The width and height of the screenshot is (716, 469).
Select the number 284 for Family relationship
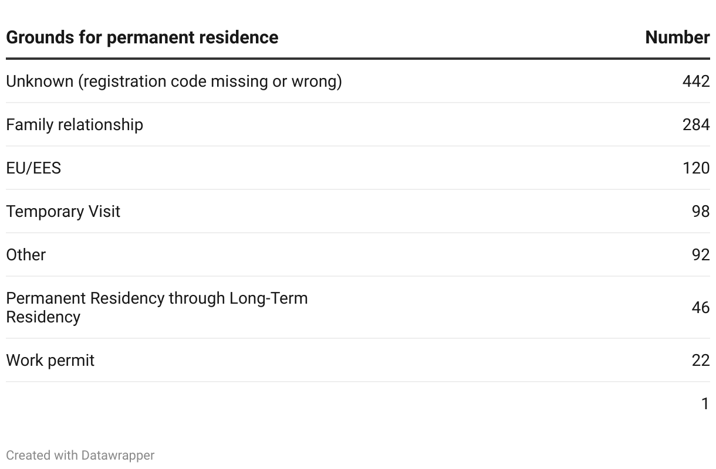(x=695, y=125)
